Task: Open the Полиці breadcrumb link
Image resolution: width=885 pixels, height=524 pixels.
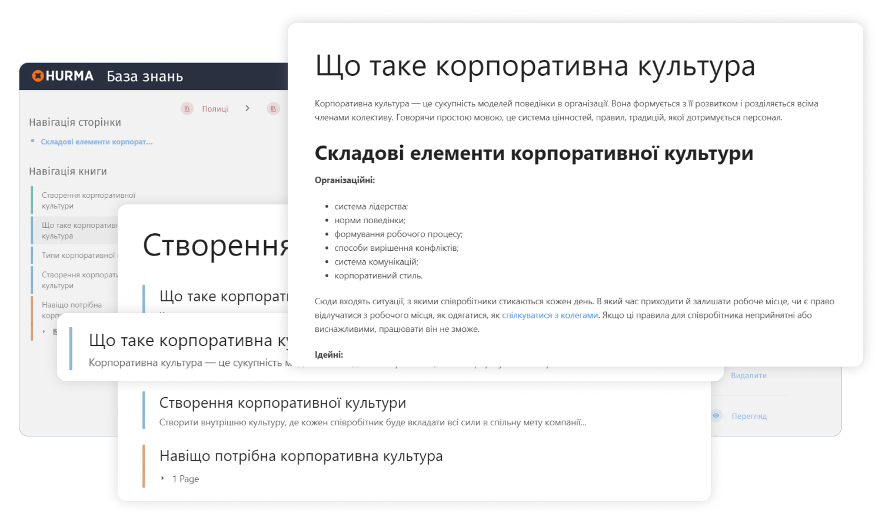Action: coord(215,109)
